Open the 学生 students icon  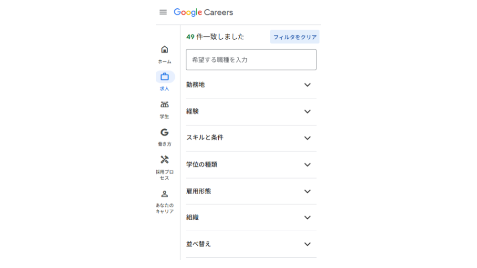coord(164,105)
